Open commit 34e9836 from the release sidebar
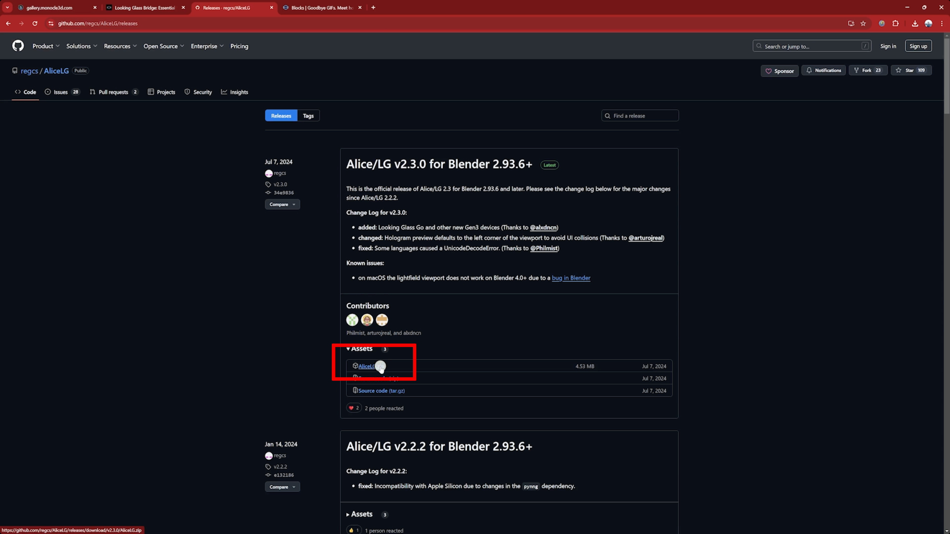Screen dimensions: 950x534 pyautogui.click(x=284, y=192)
